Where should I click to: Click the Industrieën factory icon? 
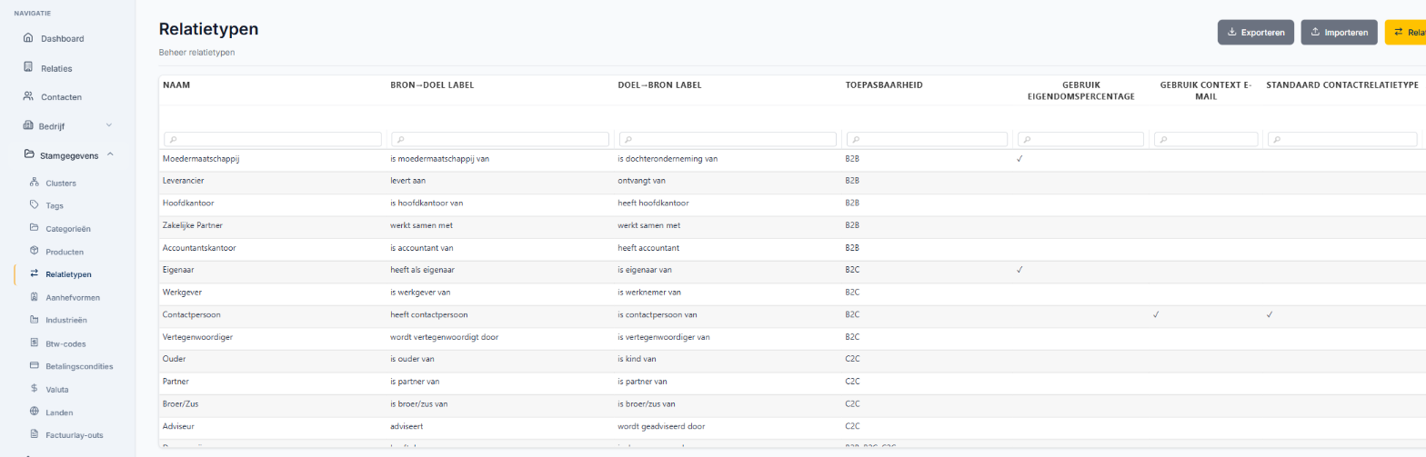[34, 320]
